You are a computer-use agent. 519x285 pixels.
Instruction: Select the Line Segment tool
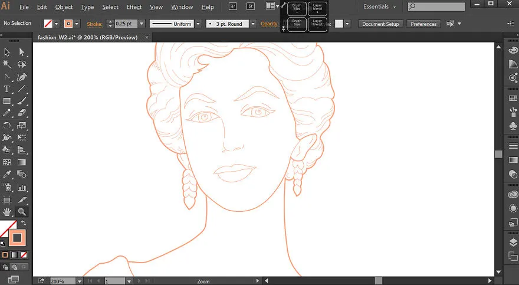pos(22,89)
